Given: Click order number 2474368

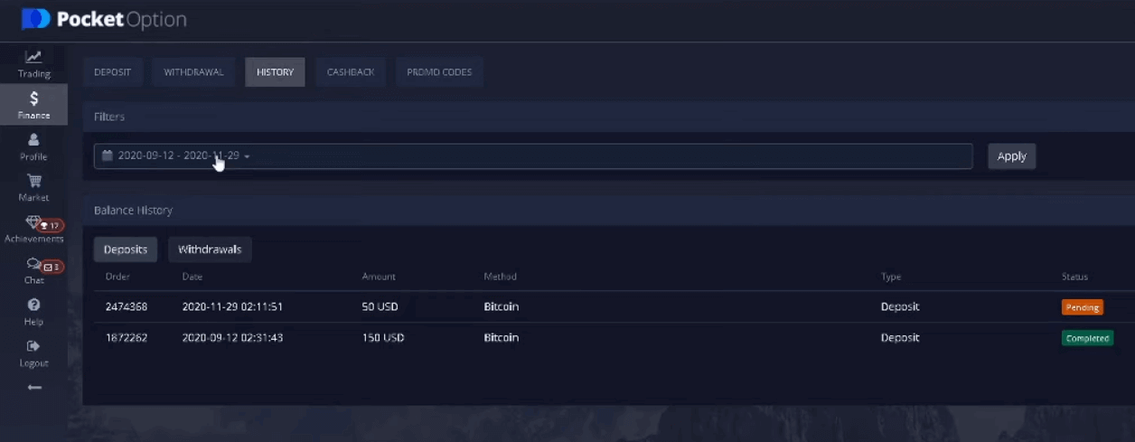Looking at the screenshot, I should click(x=127, y=307).
